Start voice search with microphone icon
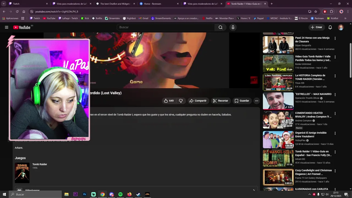 pos(233,27)
